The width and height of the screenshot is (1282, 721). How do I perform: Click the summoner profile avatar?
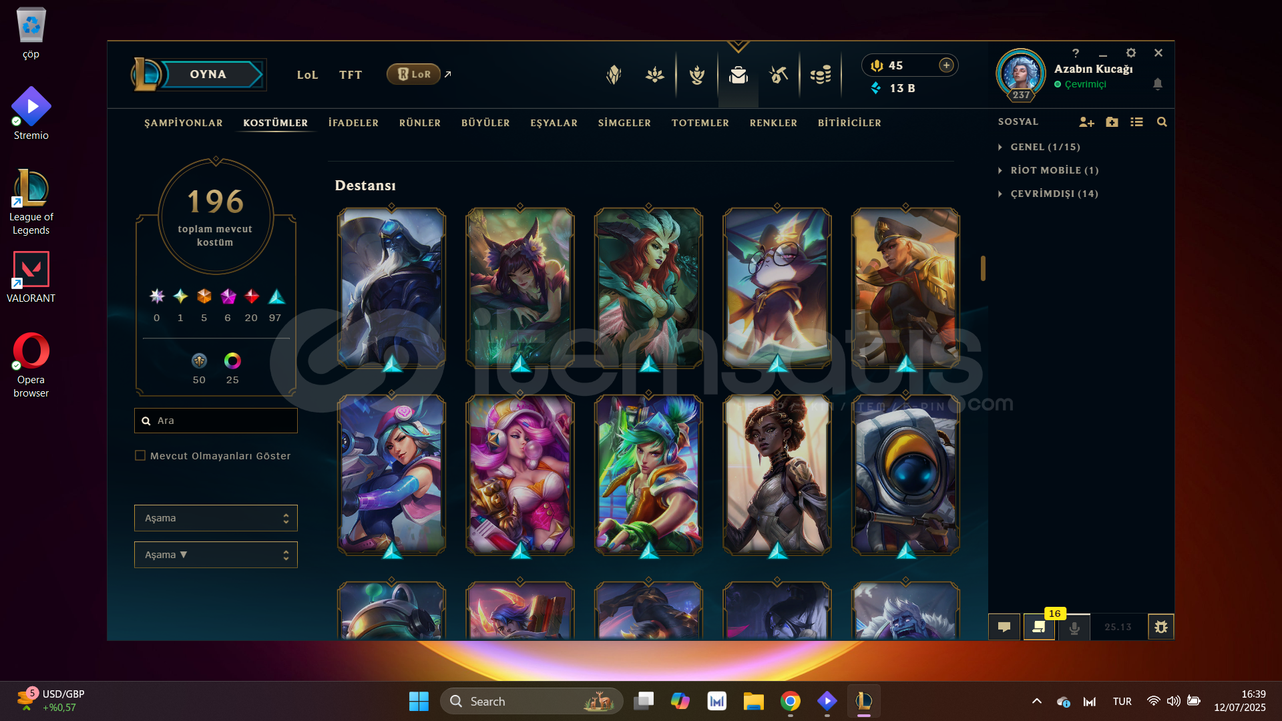tap(1021, 73)
